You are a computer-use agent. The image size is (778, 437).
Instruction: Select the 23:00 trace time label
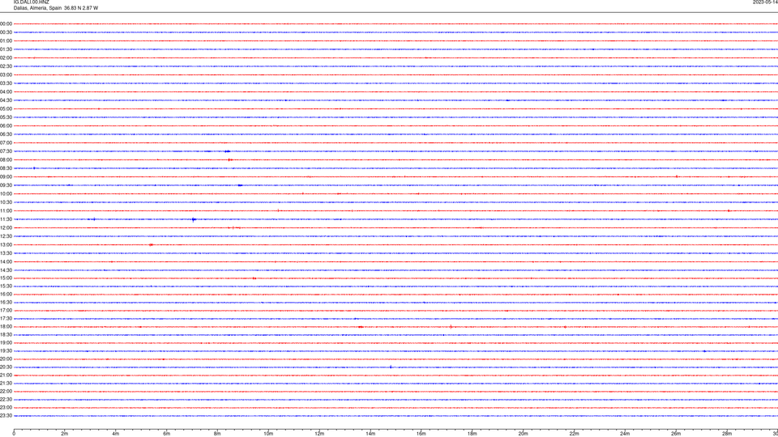point(6,408)
